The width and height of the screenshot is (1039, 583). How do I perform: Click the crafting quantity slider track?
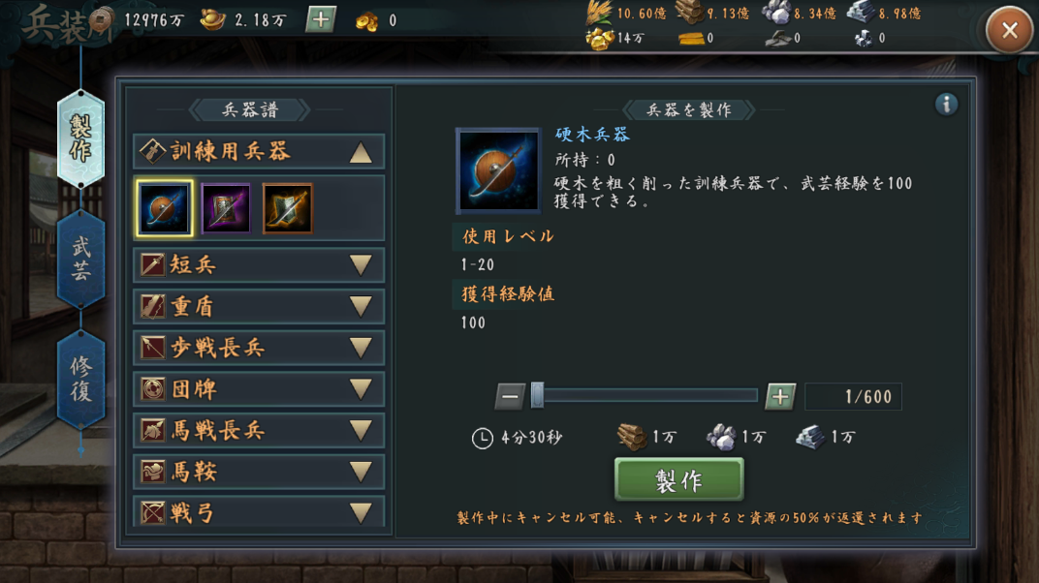click(x=645, y=396)
